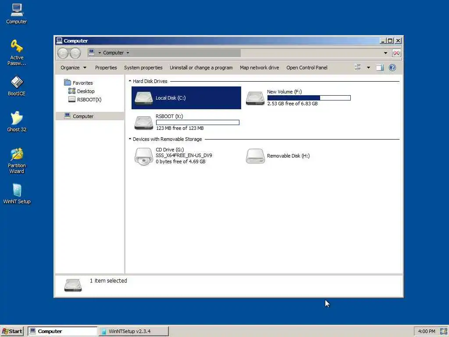
Task: Click '1 item selected' in details pane
Action: (x=108, y=281)
